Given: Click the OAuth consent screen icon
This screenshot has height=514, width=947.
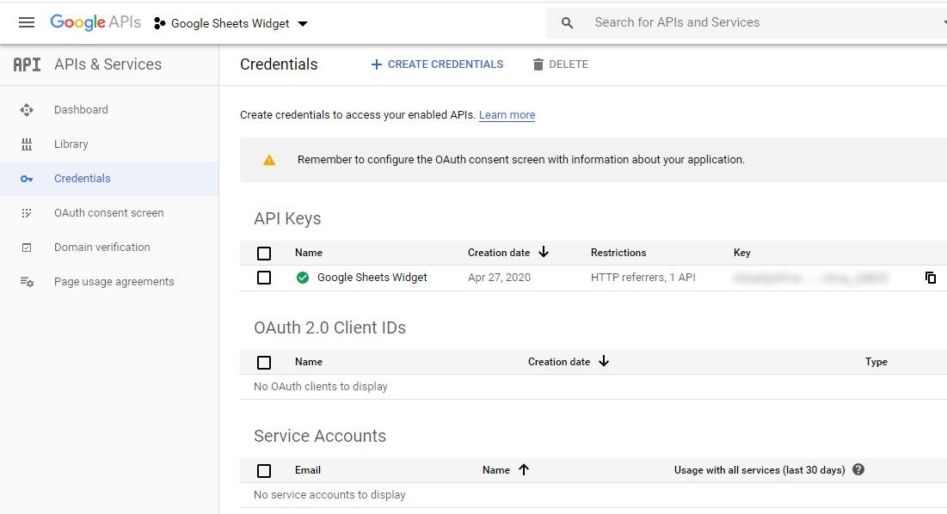Looking at the screenshot, I should coord(27,213).
